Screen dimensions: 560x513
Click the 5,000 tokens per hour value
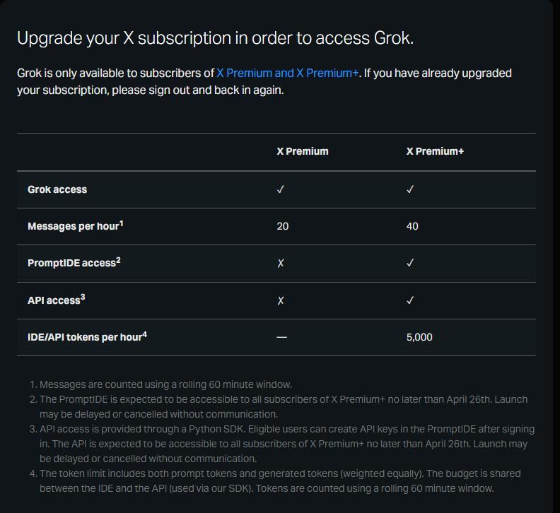pyautogui.click(x=419, y=337)
